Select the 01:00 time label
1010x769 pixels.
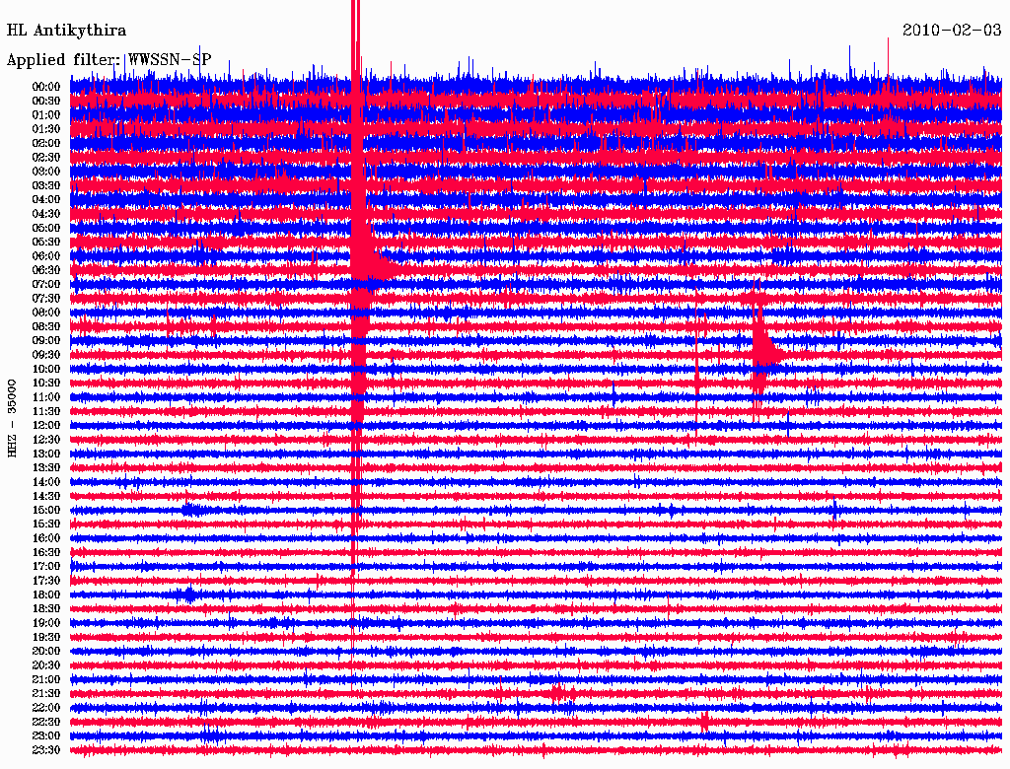[x=46, y=115]
